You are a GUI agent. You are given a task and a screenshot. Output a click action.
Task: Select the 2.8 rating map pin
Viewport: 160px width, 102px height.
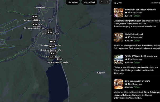pyautogui.click(x=35, y=17)
